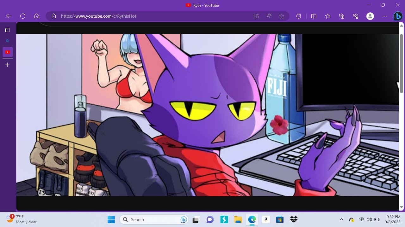Image resolution: width=405 pixels, height=227 pixels.
Task: Open browser Extensions puzzle icon
Action: (298, 16)
